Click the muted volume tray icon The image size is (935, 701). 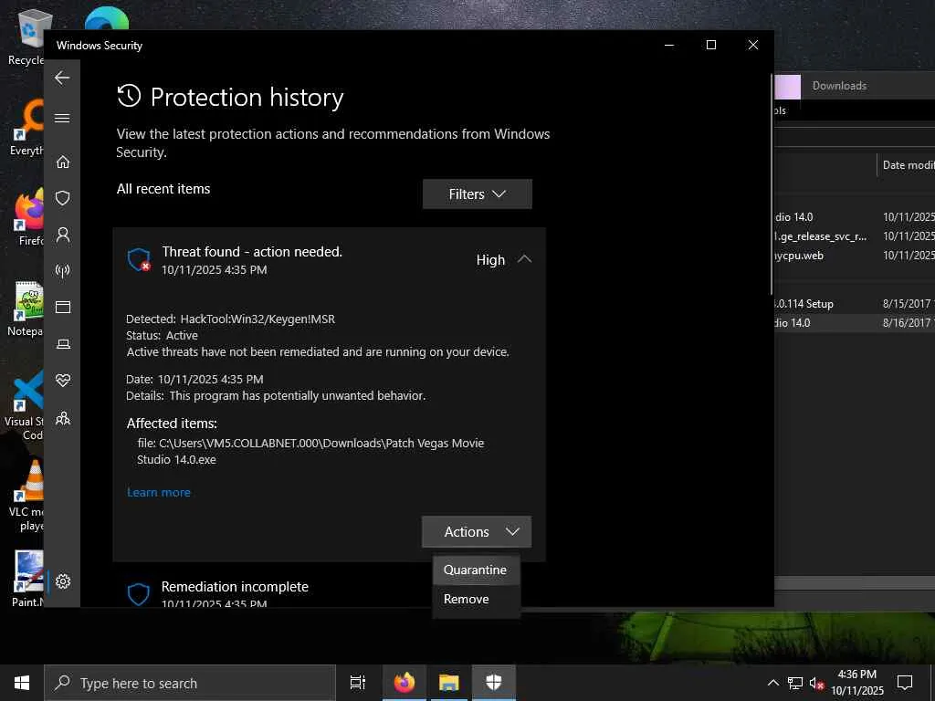tap(817, 683)
